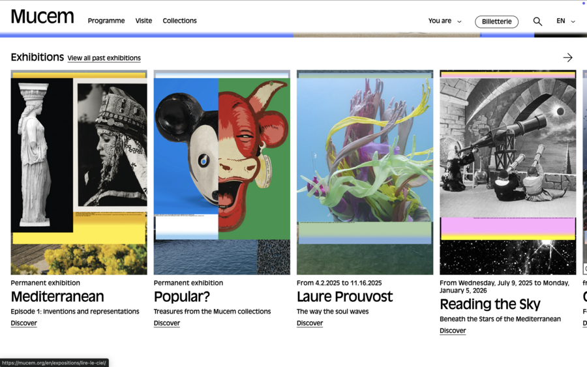This screenshot has width=587, height=367.
Task: Select the Reading the Sky telescope poster
Action: pyautogui.click(x=507, y=173)
